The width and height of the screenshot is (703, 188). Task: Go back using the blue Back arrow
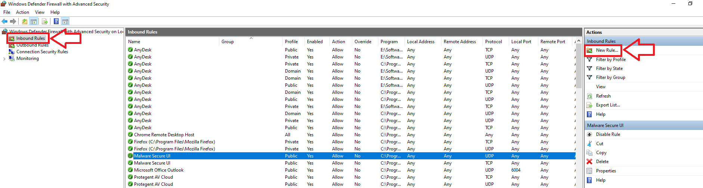pyautogui.click(x=4, y=21)
